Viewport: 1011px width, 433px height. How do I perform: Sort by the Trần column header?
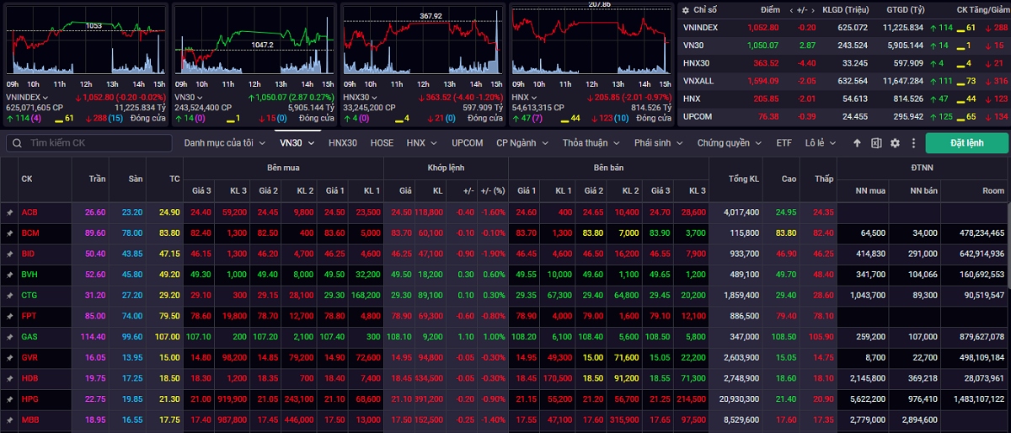[95, 179]
